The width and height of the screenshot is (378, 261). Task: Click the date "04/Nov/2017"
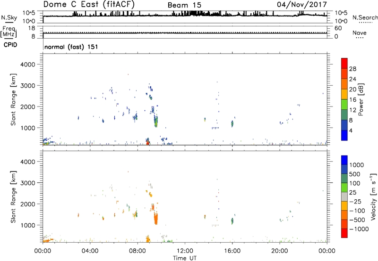point(302,5)
